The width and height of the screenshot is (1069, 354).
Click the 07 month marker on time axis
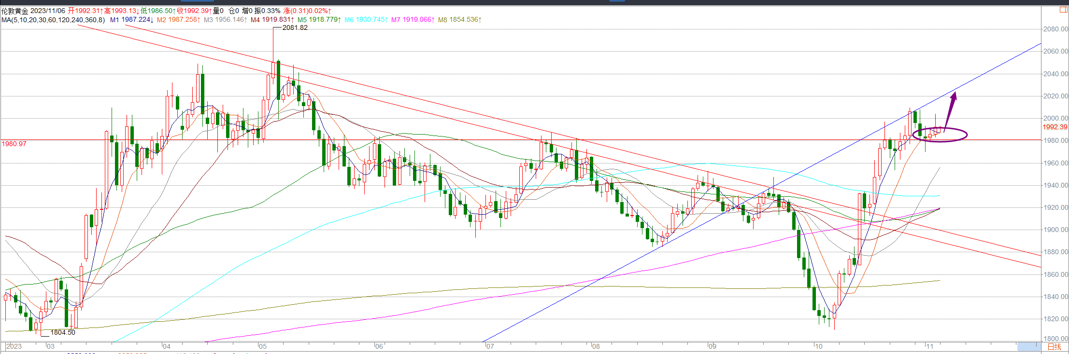(x=490, y=346)
